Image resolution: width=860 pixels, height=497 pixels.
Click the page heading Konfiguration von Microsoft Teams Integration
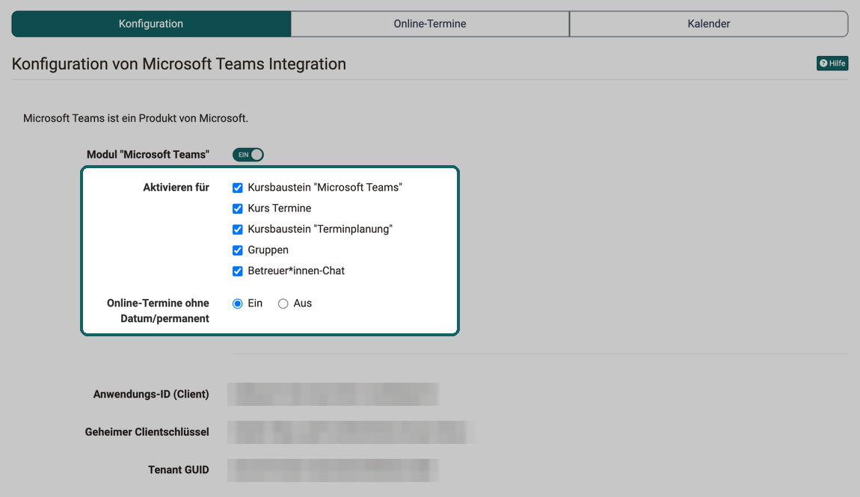click(179, 64)
